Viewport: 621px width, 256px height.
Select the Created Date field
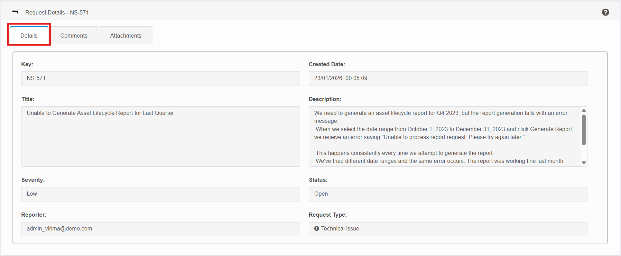click(x=447, y=78)
